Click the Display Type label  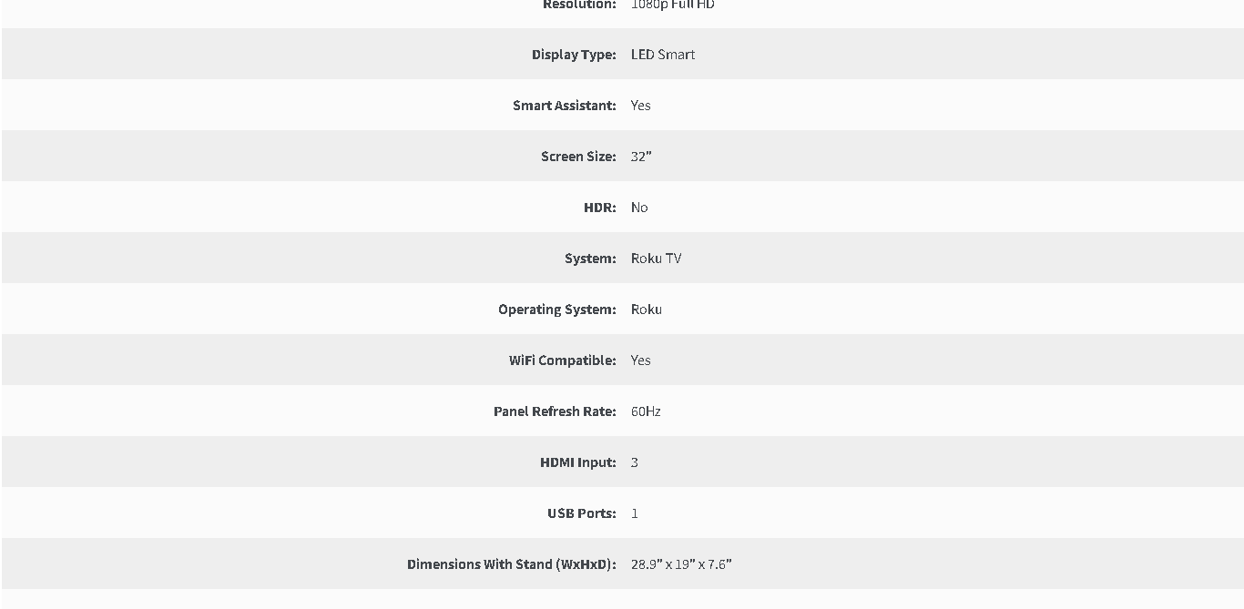click(574, 55)
